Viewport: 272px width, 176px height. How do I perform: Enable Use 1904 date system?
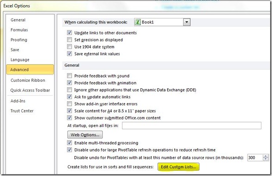point(69,47)
